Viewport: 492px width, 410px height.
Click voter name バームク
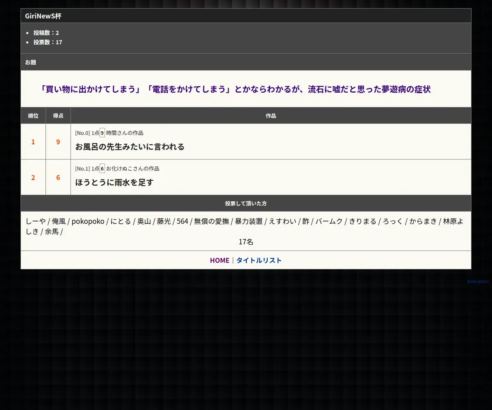pos(329,221)
